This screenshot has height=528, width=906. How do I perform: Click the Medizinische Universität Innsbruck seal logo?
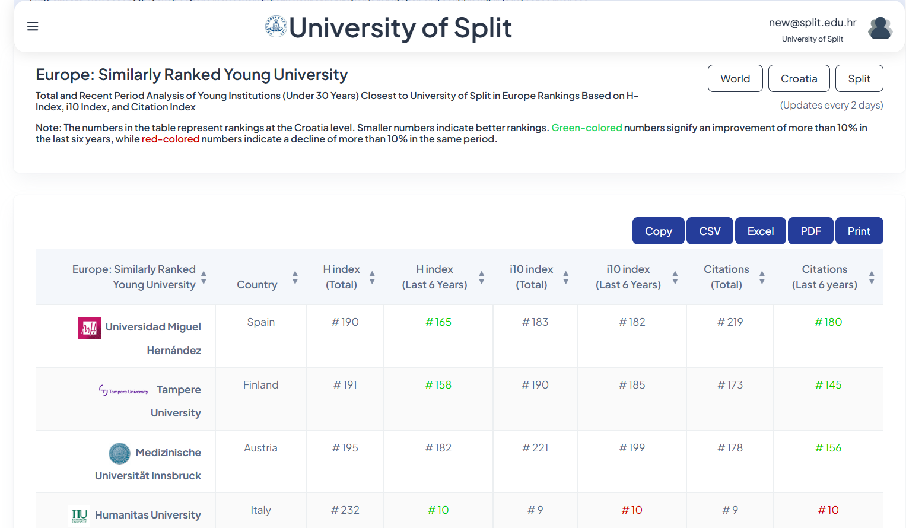pyautogui.click(x=119, y=453)
